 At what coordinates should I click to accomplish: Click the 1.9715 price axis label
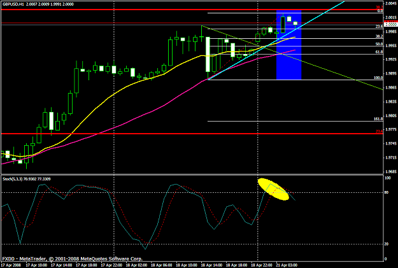pyautogui.click(x=391, y=158)
